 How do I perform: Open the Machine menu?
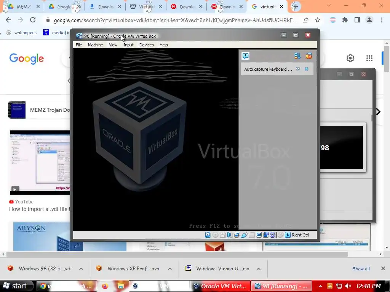click(96, 45)
